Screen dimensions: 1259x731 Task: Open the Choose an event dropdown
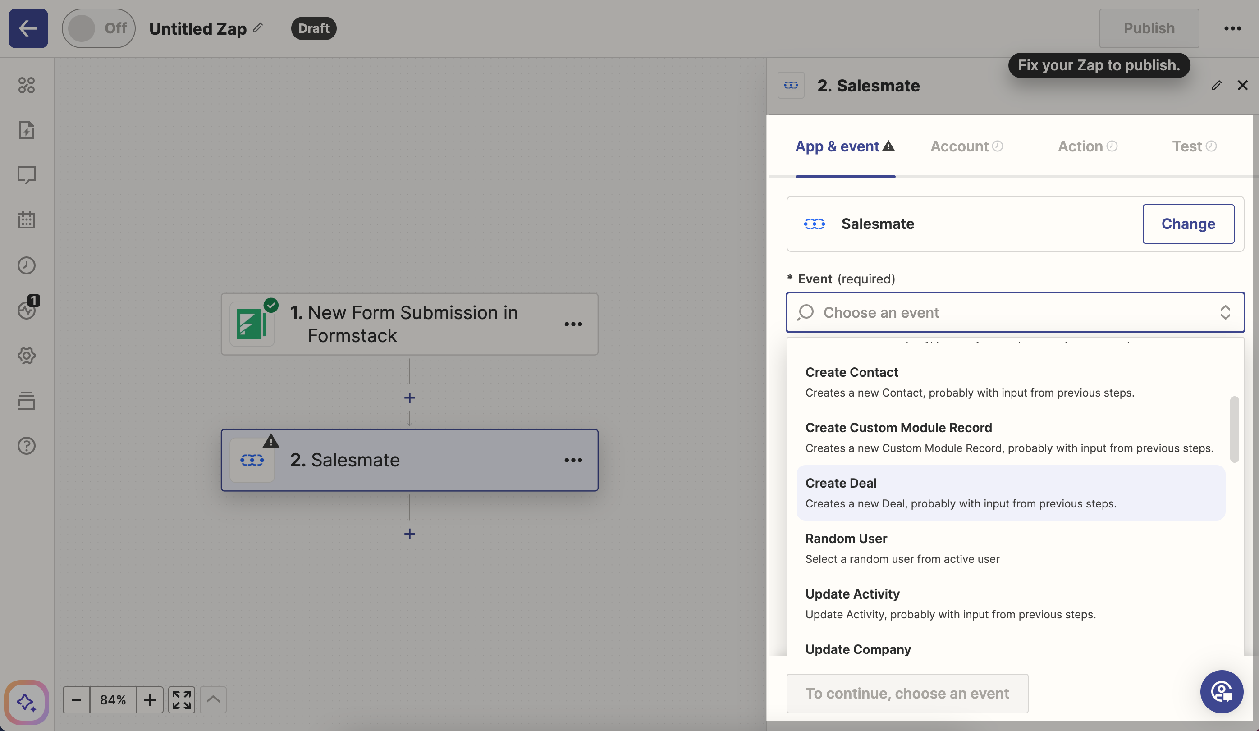pyautogui.click(x=1014, y=312)
